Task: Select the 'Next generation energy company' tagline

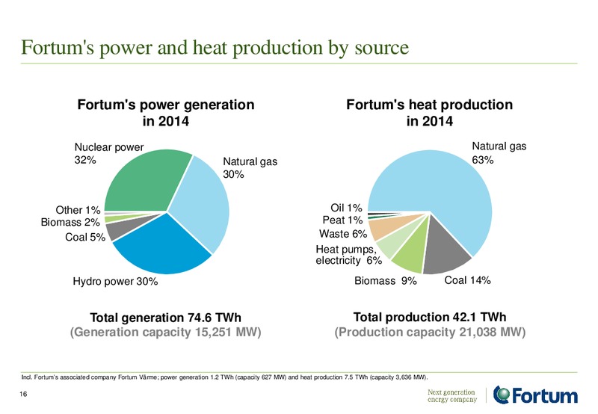Action: [x=452, y=396]
